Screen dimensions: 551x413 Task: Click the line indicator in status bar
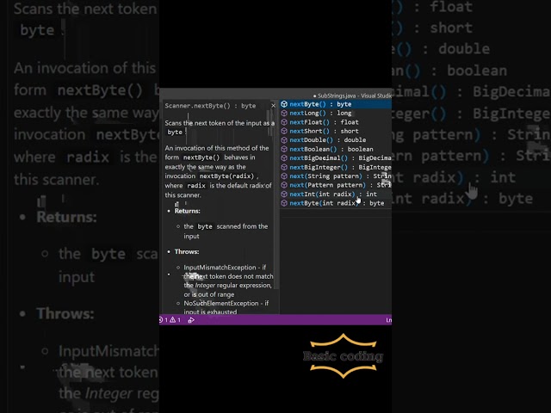click(388, 320)
